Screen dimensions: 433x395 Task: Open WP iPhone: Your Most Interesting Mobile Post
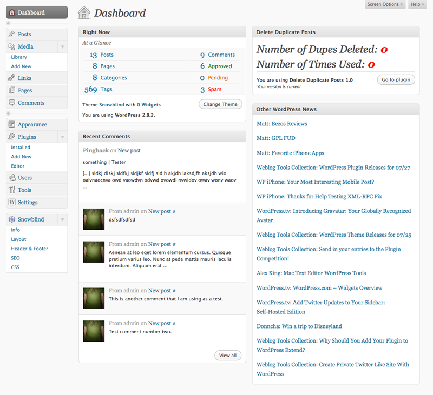click(316, 182)
